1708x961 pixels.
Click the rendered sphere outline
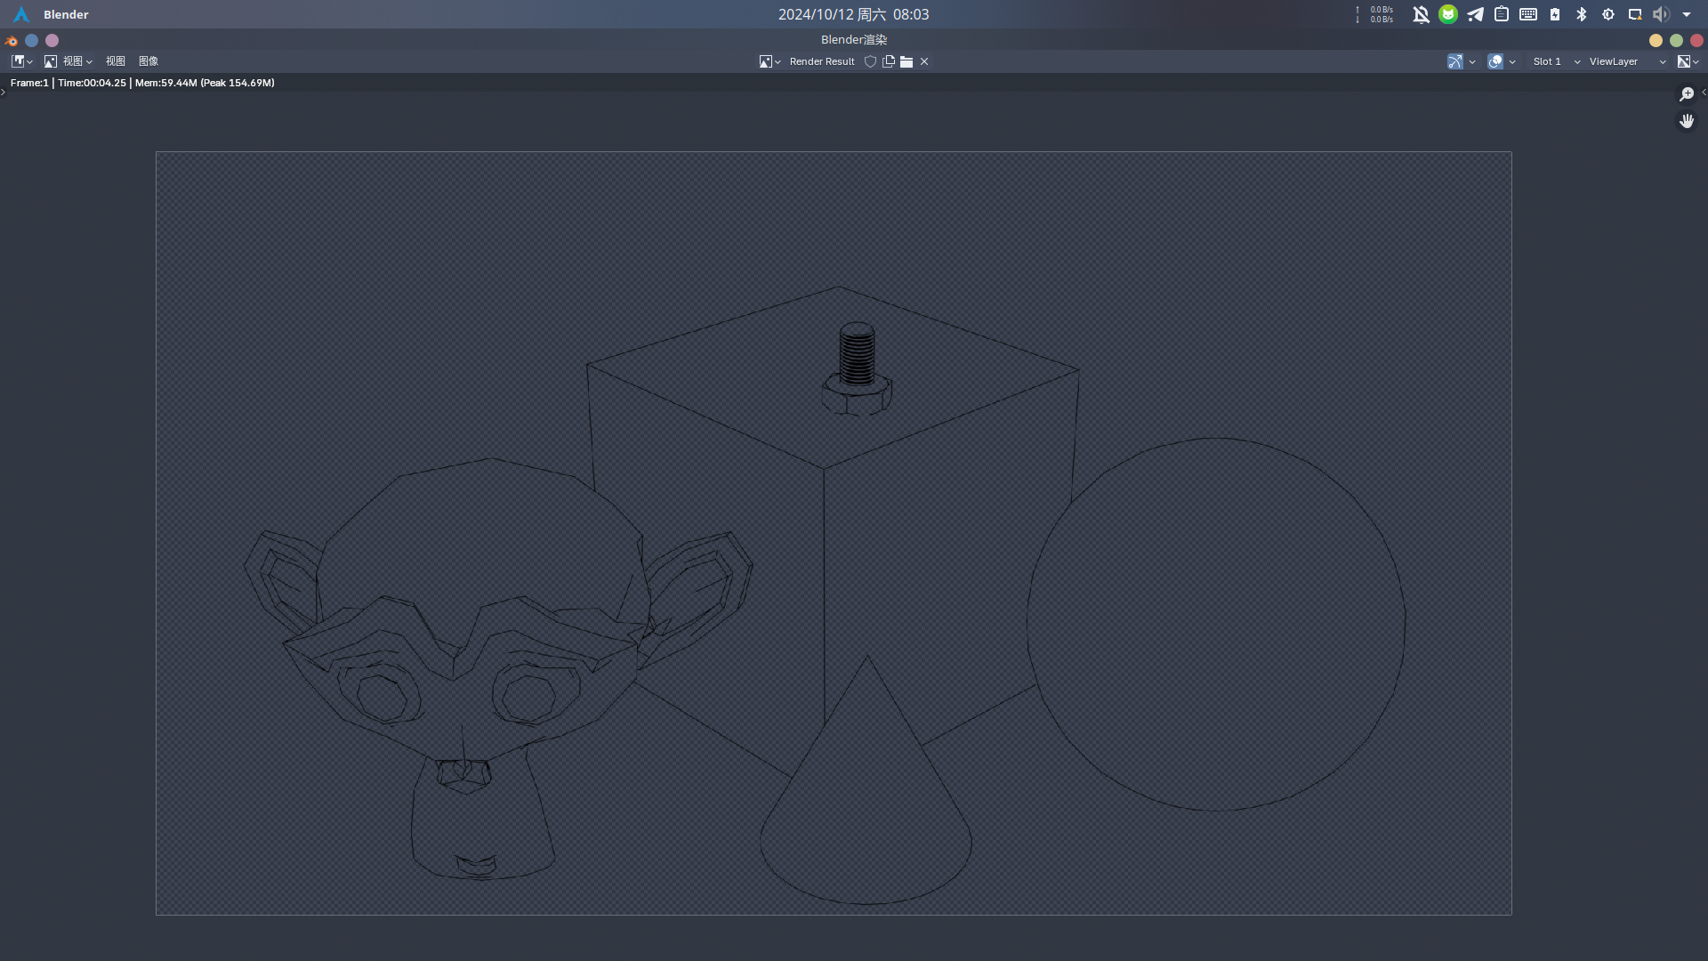tap(1216, 624)
